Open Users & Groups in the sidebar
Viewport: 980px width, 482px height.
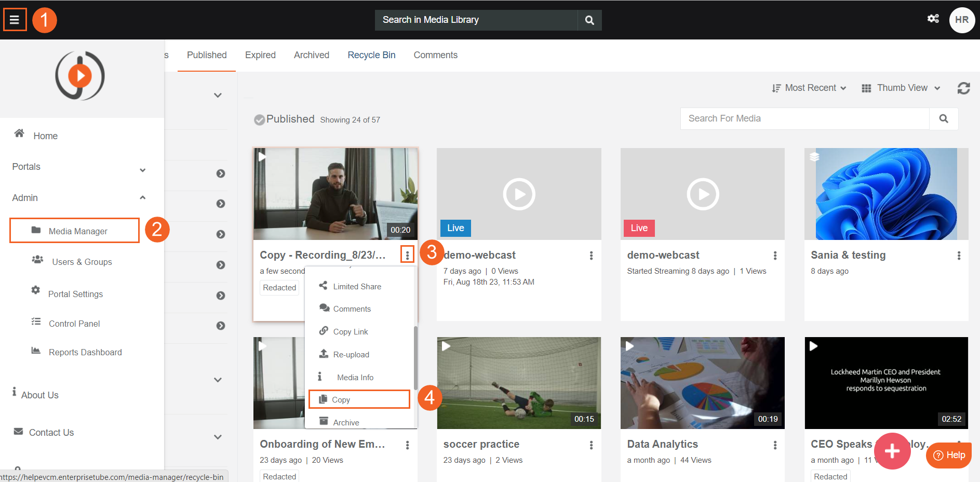click(82, 262)
